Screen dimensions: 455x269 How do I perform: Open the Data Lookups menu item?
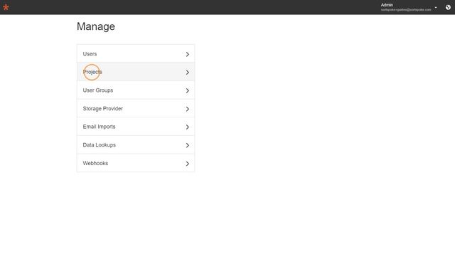136,145
